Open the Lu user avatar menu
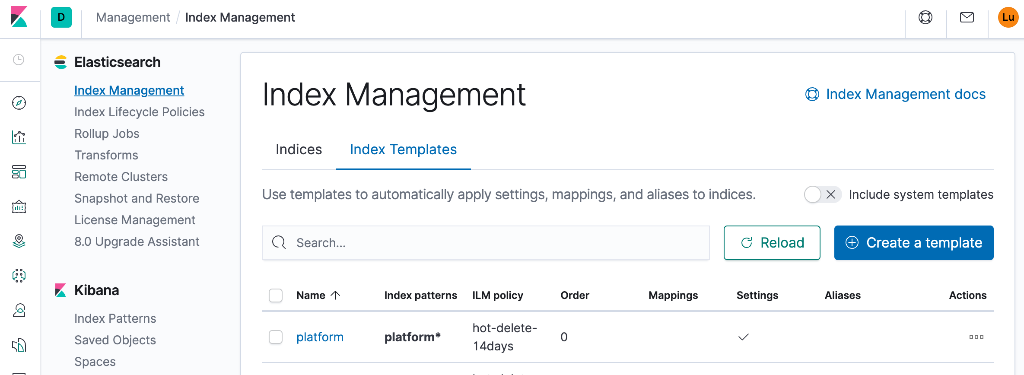This screenshot has width=1024, height=375. [1008, 17]
